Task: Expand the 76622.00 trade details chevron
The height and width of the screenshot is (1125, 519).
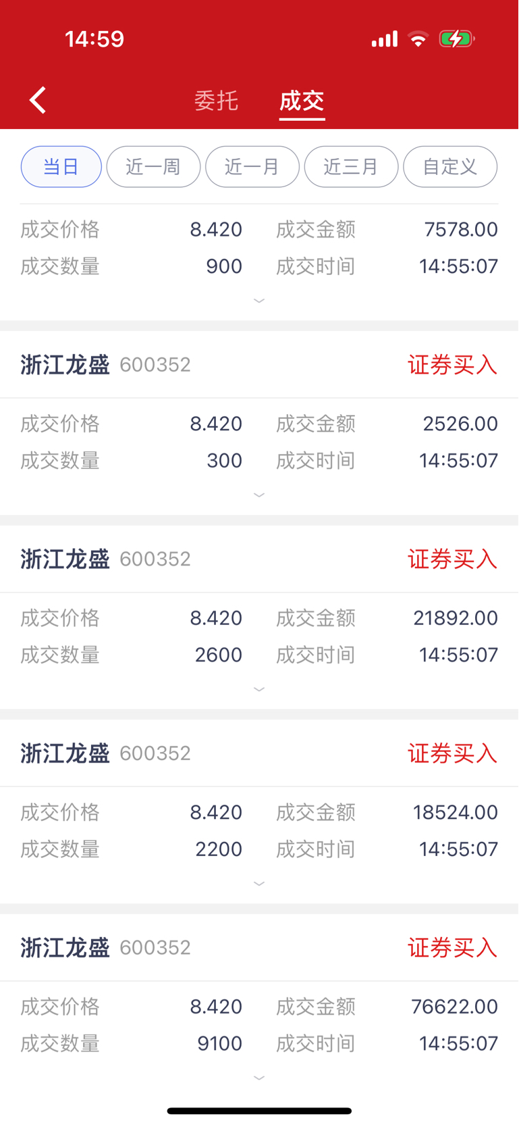Action: click(259, 1078)
